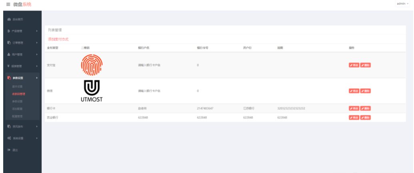Click the 说明 column header
The width and height of the screenshot is (414, 173).
coord(280,48)
